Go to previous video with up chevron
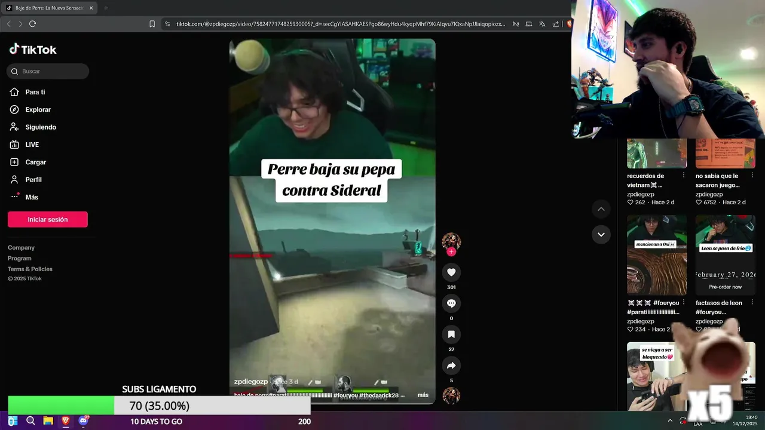The height and width of the screenshot is (430, 765). click(601, 209)
